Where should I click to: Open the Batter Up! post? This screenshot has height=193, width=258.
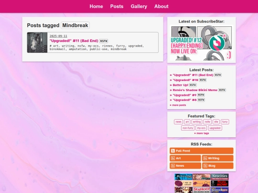click(180, 85)
